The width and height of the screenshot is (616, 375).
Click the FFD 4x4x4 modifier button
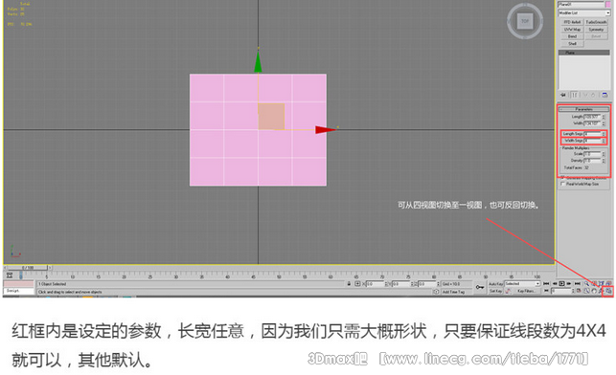[572, 22]
